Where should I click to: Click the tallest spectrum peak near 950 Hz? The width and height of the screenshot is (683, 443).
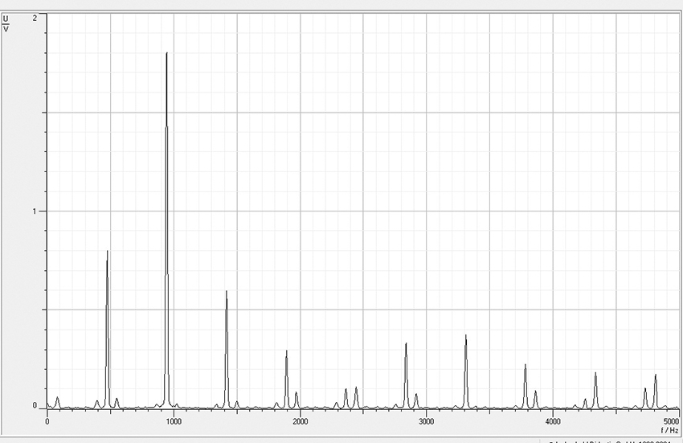pyautogui.click(x=166, y=56)
